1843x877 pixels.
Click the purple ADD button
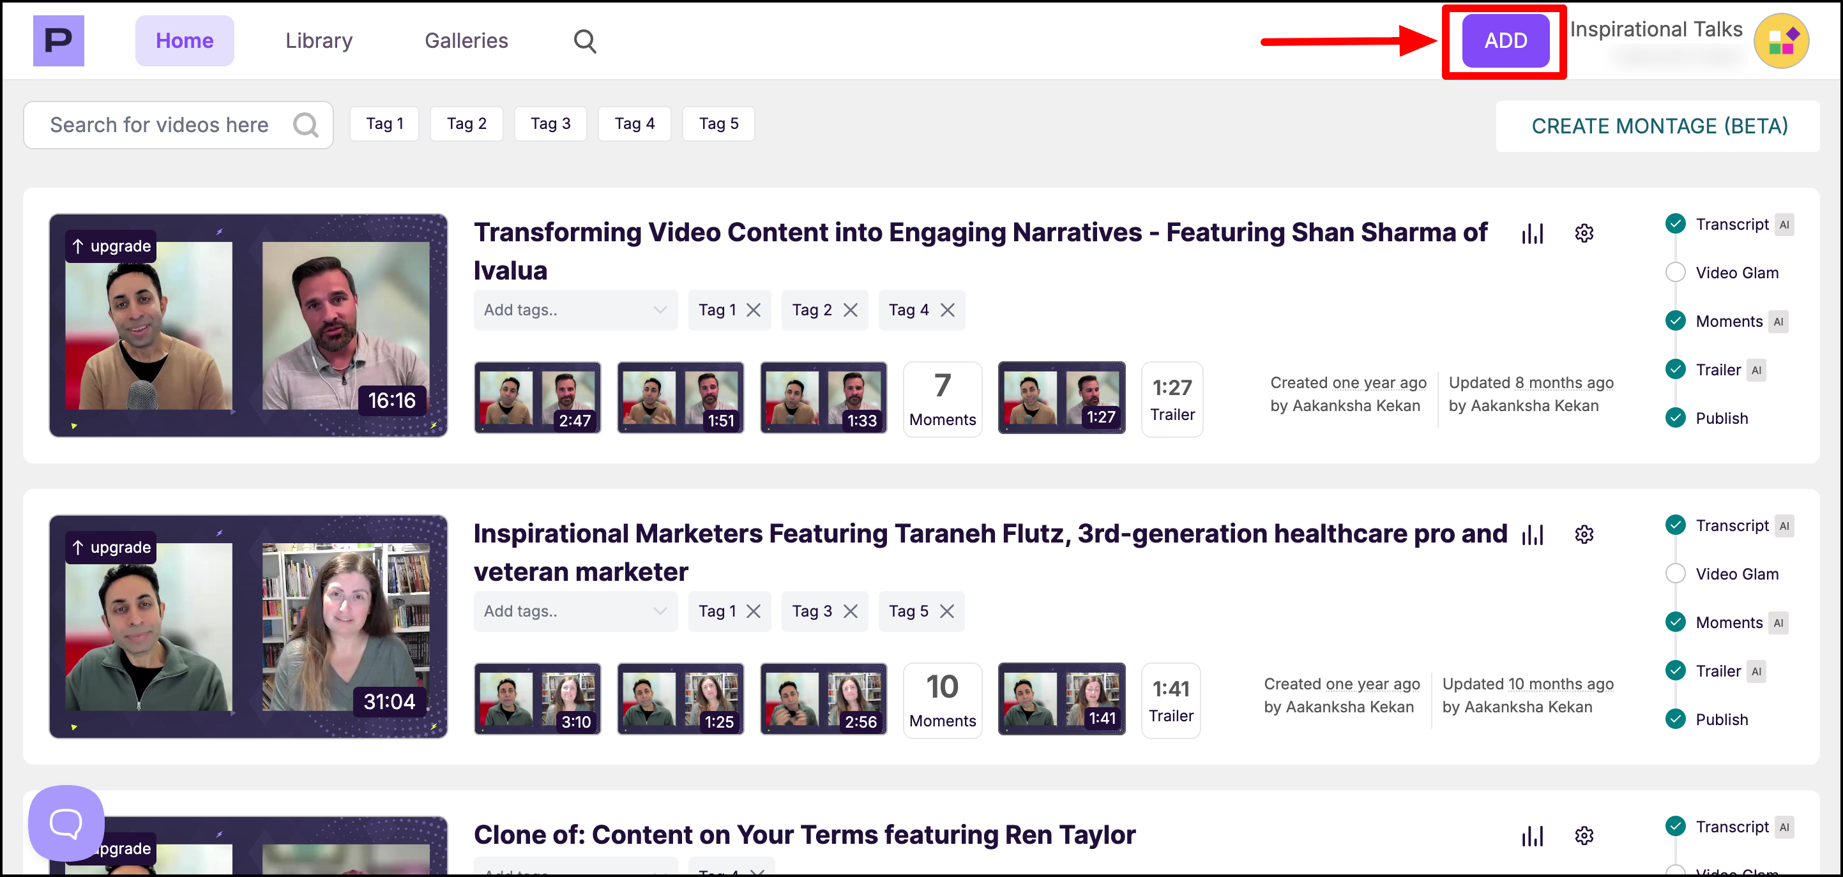(1505, 41)
